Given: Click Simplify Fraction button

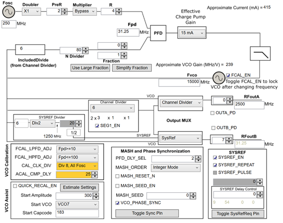Looking at the screenshot, I should tap(132, 68).
